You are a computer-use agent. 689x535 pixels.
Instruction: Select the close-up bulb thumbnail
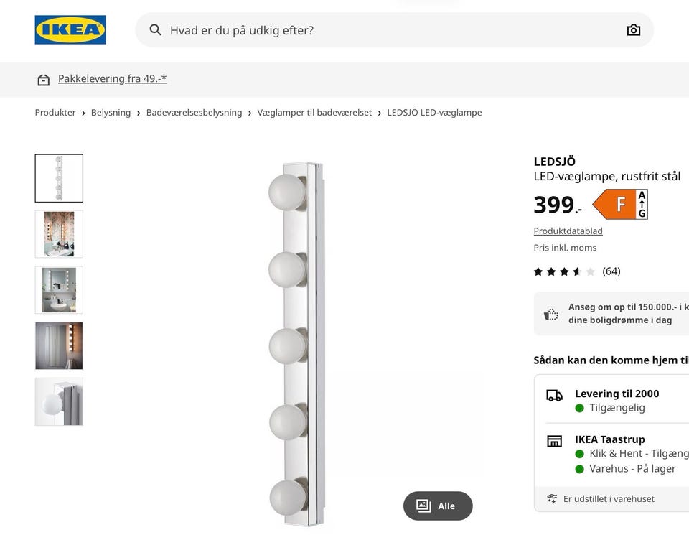[x=59, y=402]
